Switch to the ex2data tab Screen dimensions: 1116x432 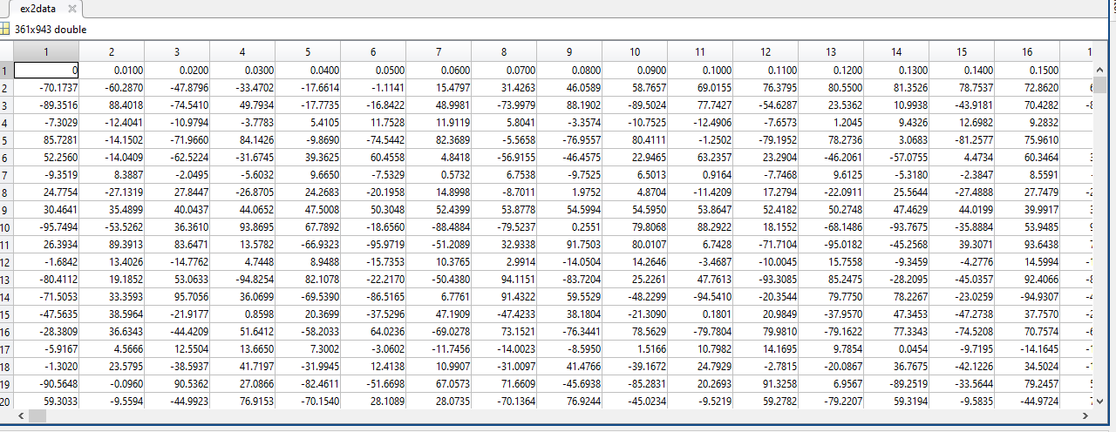pyautogui.click(x=37, y=9)
